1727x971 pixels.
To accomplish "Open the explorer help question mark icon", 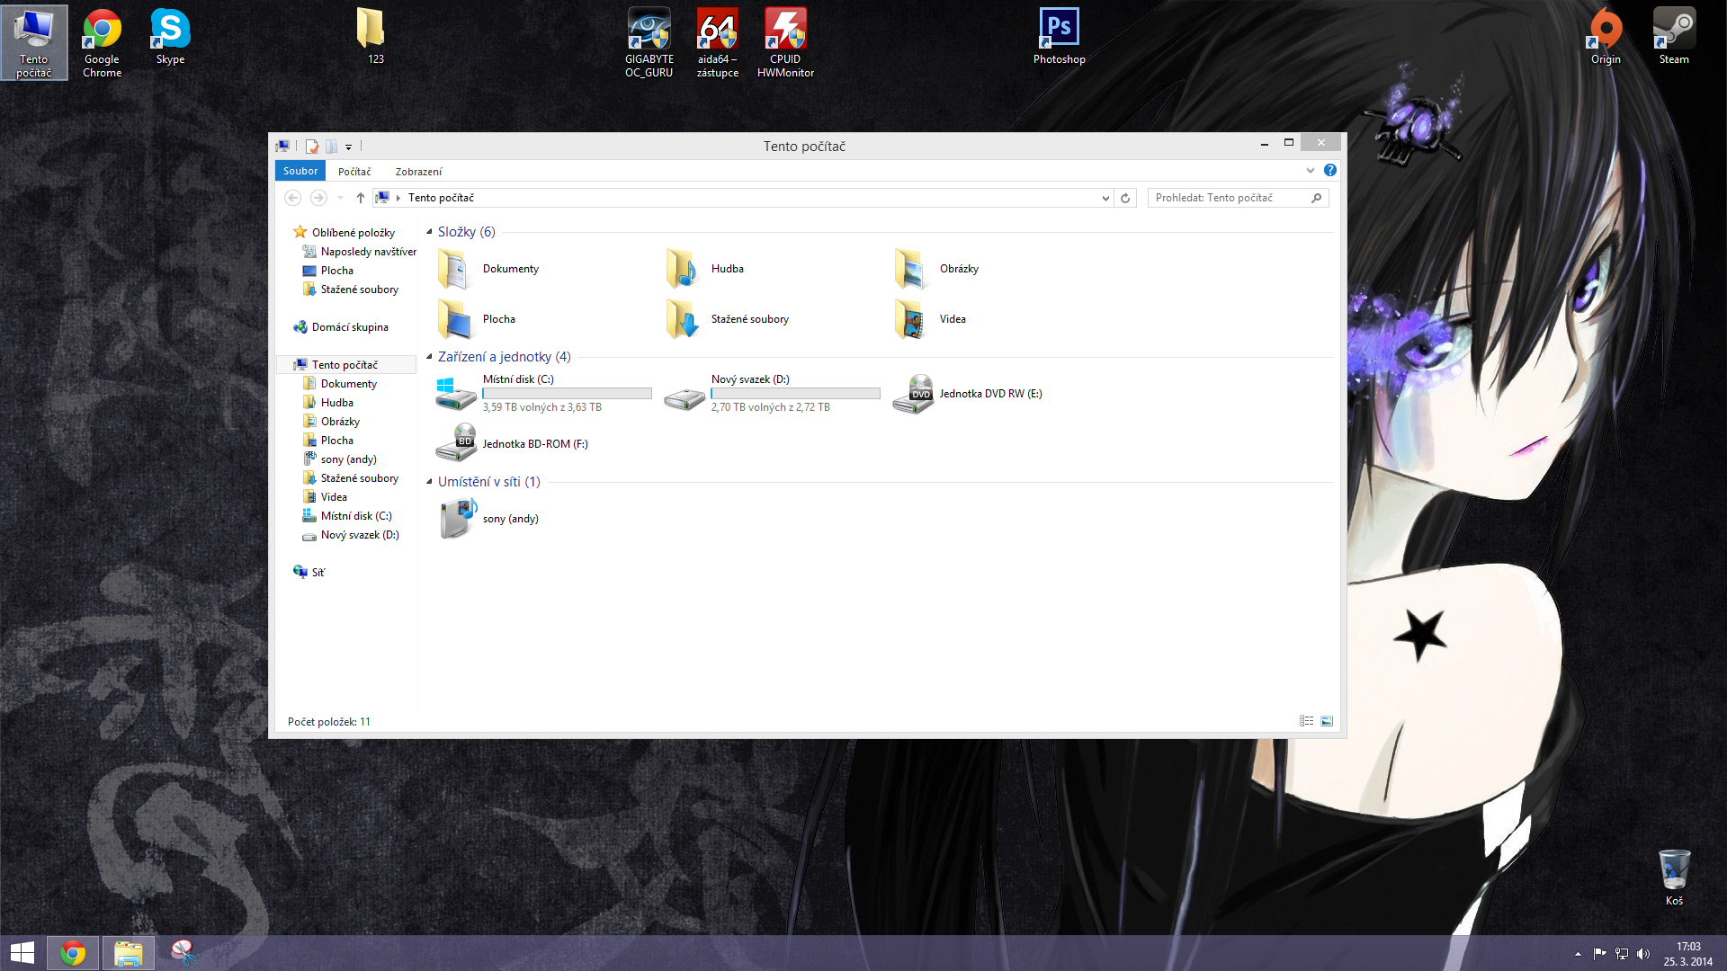I will pos(1329,171).
